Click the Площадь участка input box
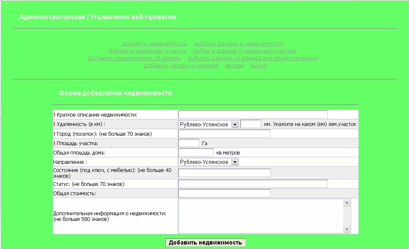 tap(189, 143)
